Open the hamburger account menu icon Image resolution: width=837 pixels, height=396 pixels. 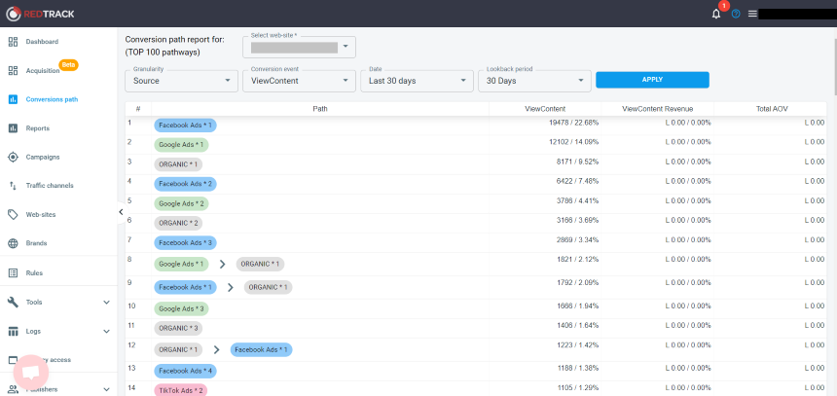coord(752,14)
